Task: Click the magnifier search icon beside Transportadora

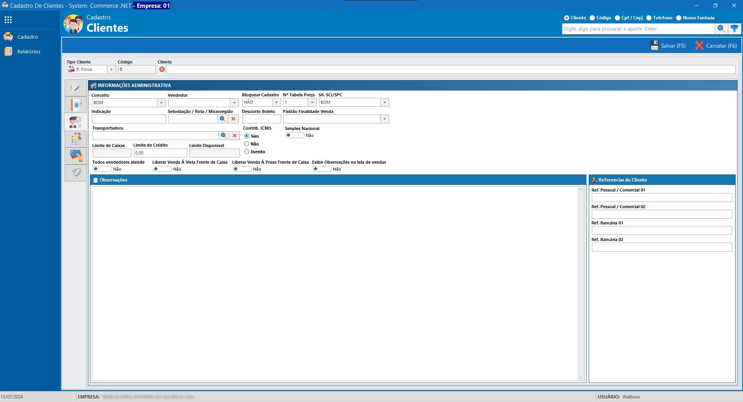Action: tap(224, 136)
